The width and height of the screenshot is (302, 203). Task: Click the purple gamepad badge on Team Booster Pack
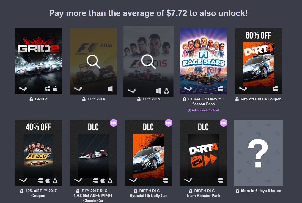[x=223, y=123]
